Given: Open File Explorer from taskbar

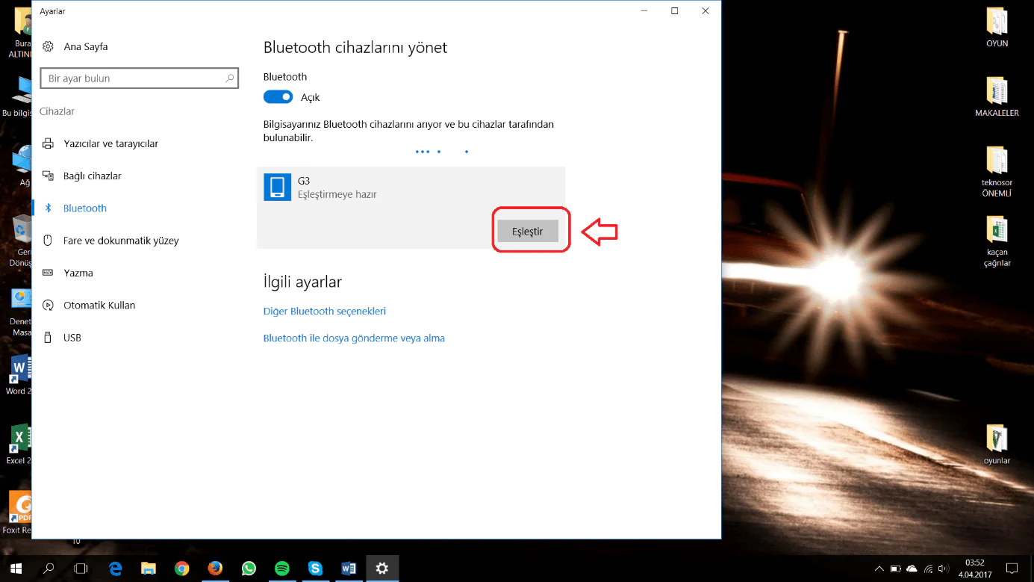Looking at the screenshot, I should [x=149, y=569].
